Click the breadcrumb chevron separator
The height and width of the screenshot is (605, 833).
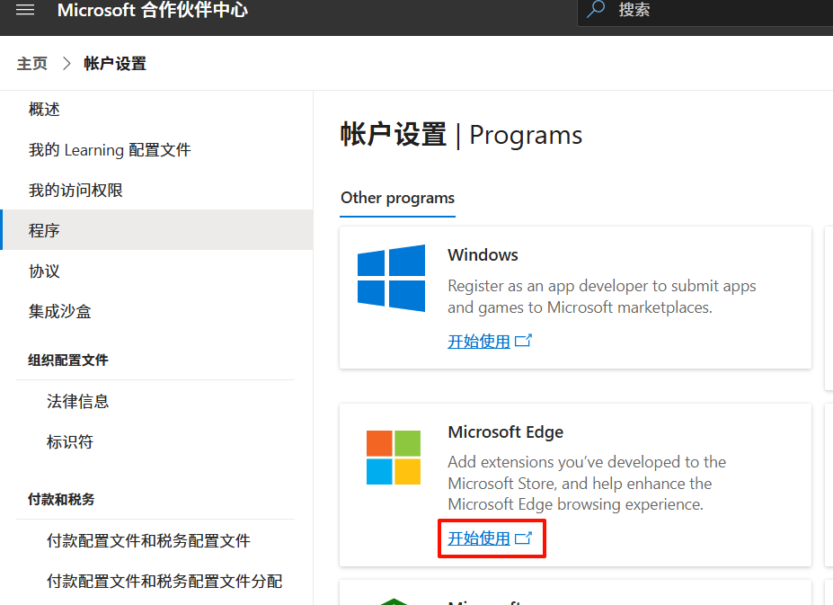[x=66, y=64]
